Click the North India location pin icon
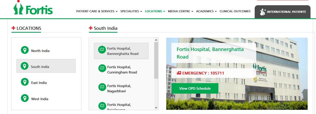 (x=25, y=50)
